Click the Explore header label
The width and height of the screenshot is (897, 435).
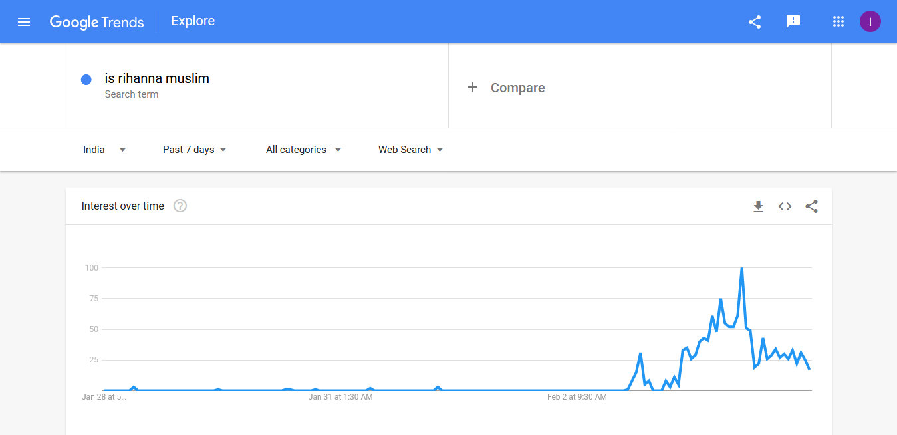193,21
